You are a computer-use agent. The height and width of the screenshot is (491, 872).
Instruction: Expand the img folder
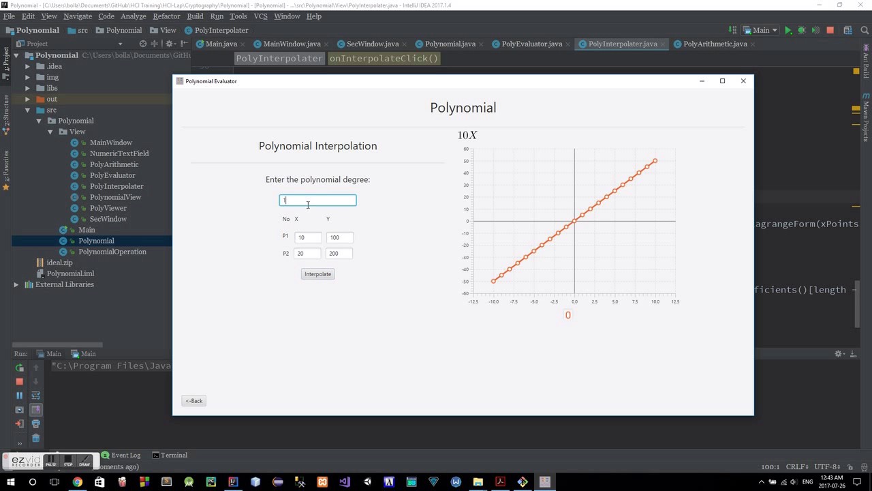click(27, 77)
